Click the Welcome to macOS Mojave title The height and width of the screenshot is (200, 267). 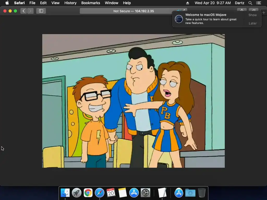point(206,15)
